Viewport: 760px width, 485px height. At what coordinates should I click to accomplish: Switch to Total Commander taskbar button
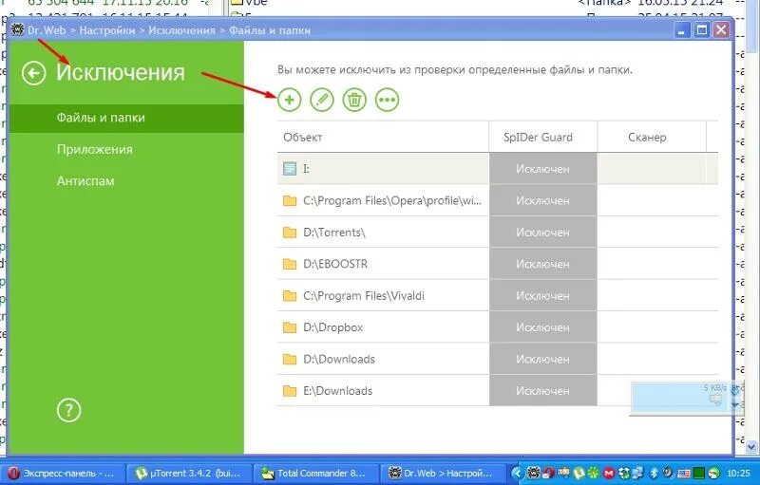coord(317,473)
